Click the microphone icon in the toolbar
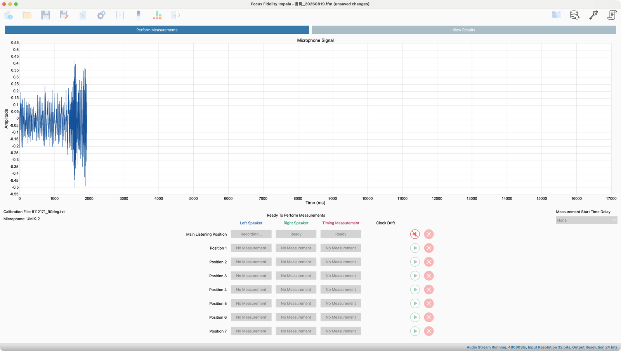The width and height of the screenshot is (621, 351). click(x=139, y=15)
